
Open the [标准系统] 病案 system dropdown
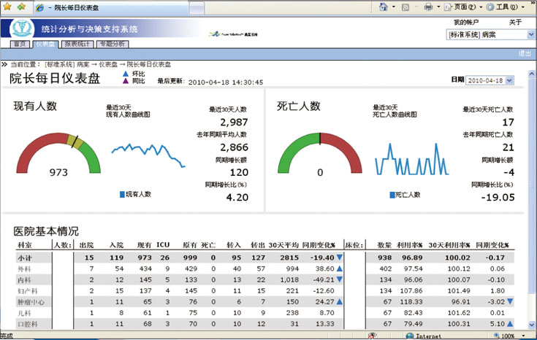530,34
